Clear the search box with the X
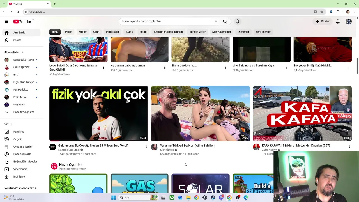 216,21
